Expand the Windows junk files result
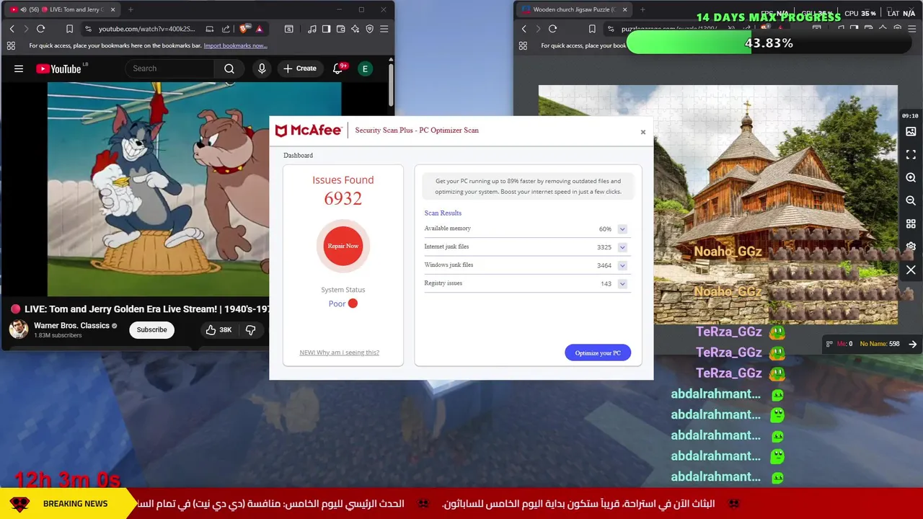This screenshot has height=519, width=923. tap(622, 265)
